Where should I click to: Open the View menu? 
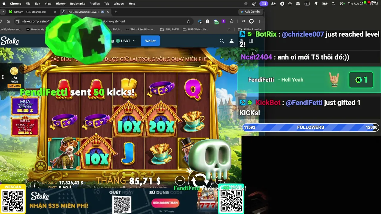[48, 4]
